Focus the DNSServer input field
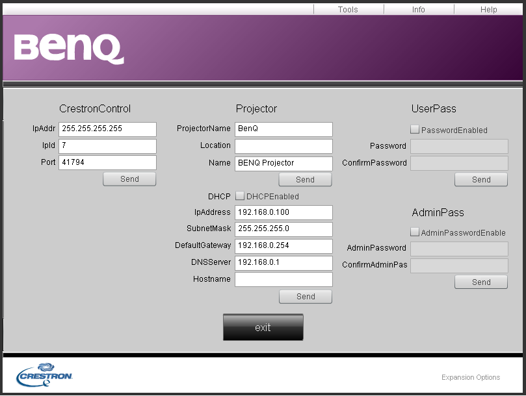 pos(283,263)
